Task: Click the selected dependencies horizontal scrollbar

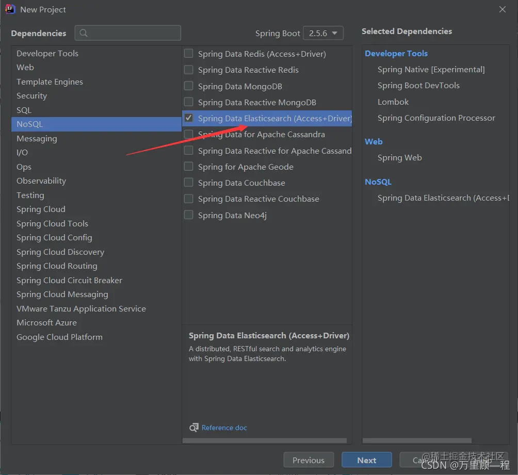Action: click(417, 440)
